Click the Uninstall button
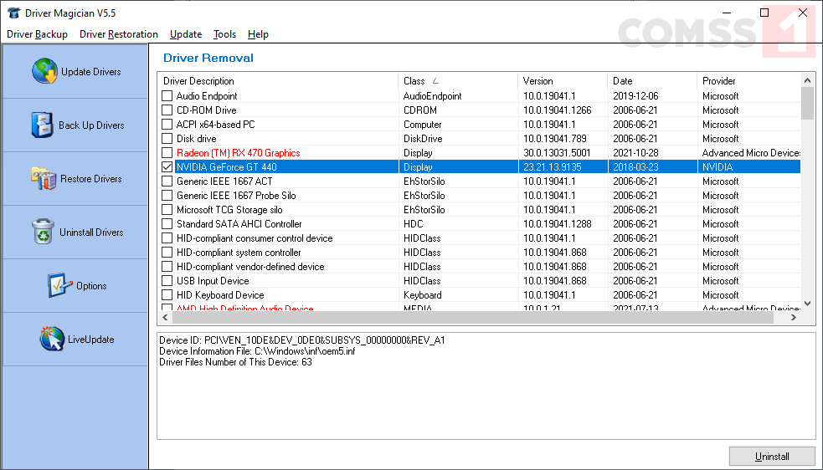The image size is (823, 470). pos(772,457)
